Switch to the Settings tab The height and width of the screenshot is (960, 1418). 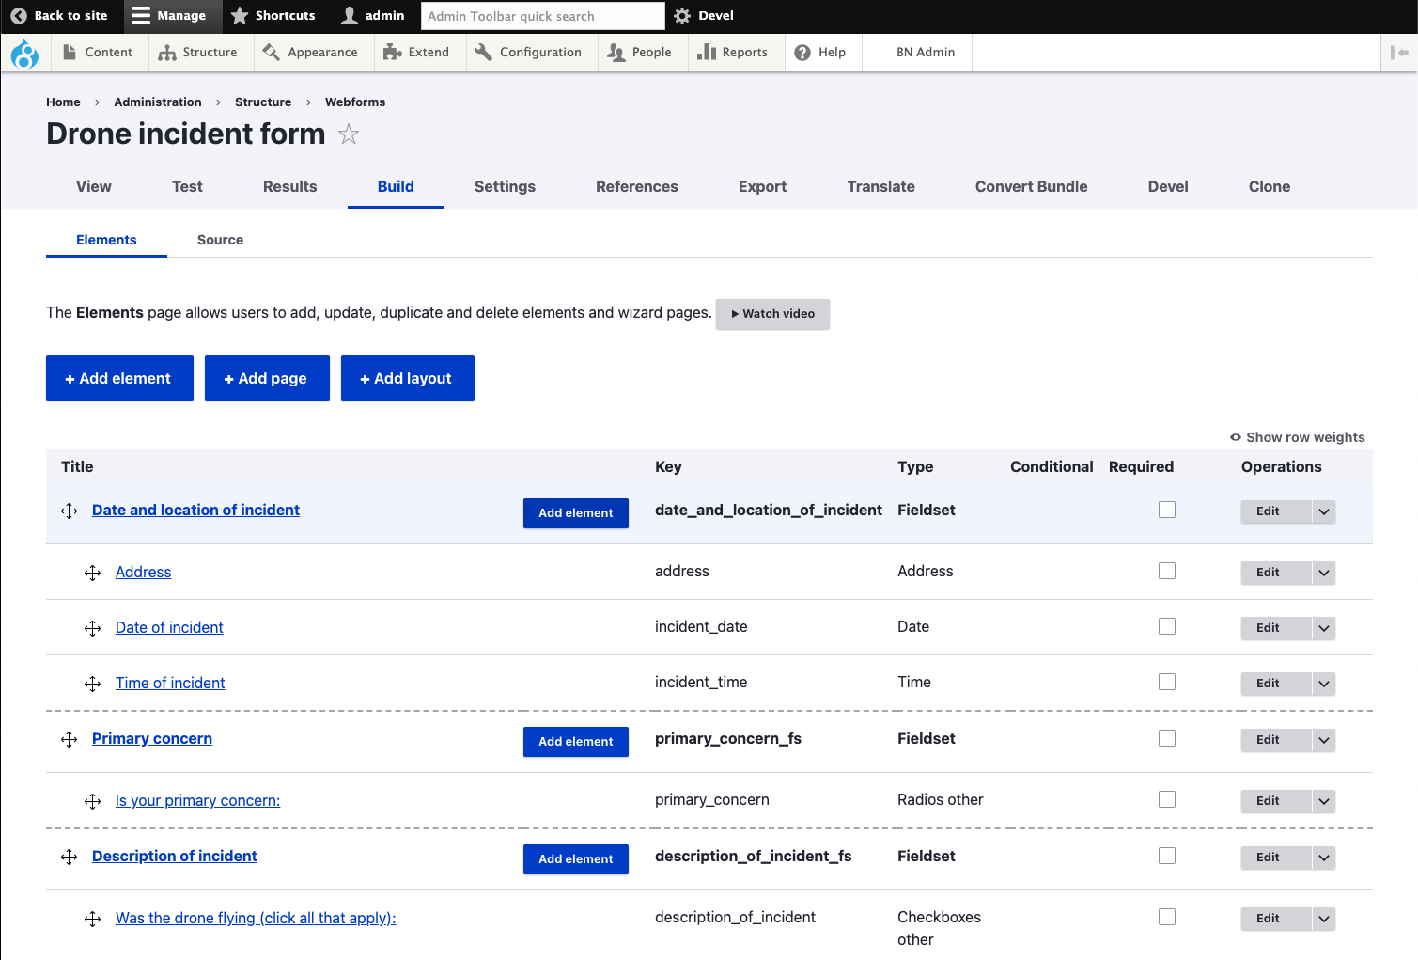(x=505, y=186)
